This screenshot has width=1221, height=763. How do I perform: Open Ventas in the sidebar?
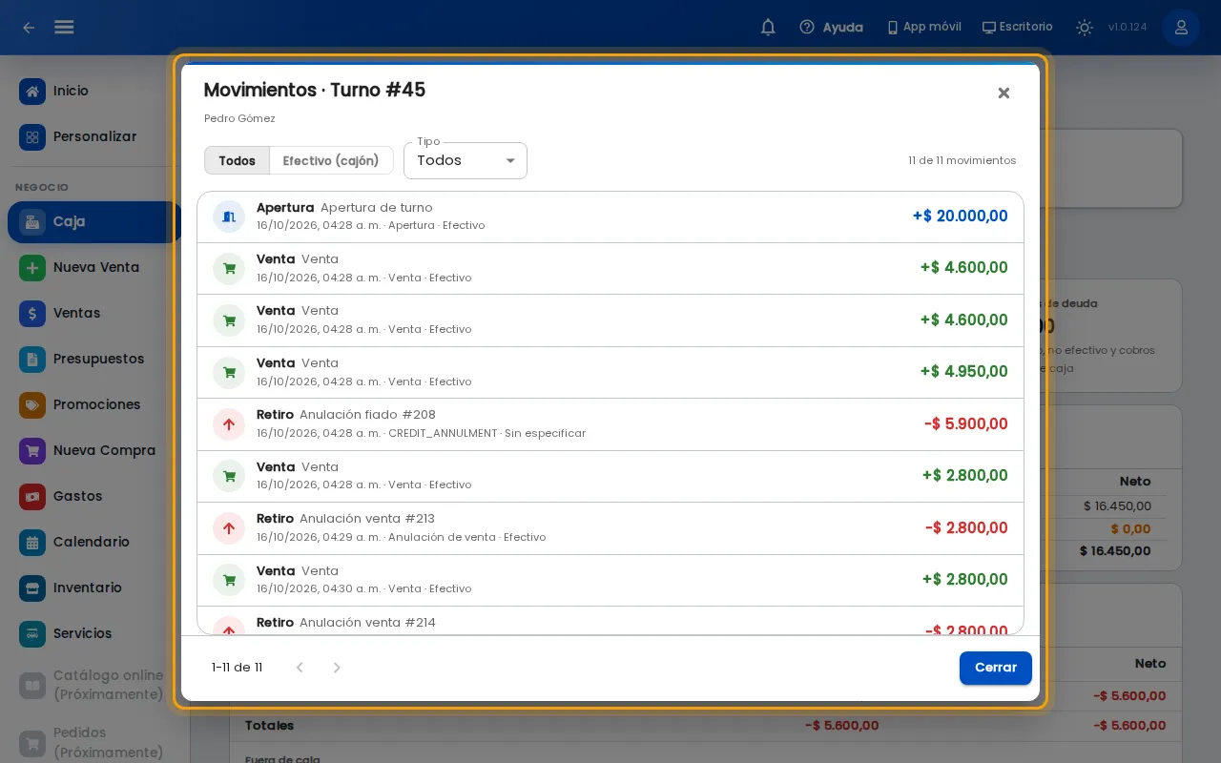point(93,313)
